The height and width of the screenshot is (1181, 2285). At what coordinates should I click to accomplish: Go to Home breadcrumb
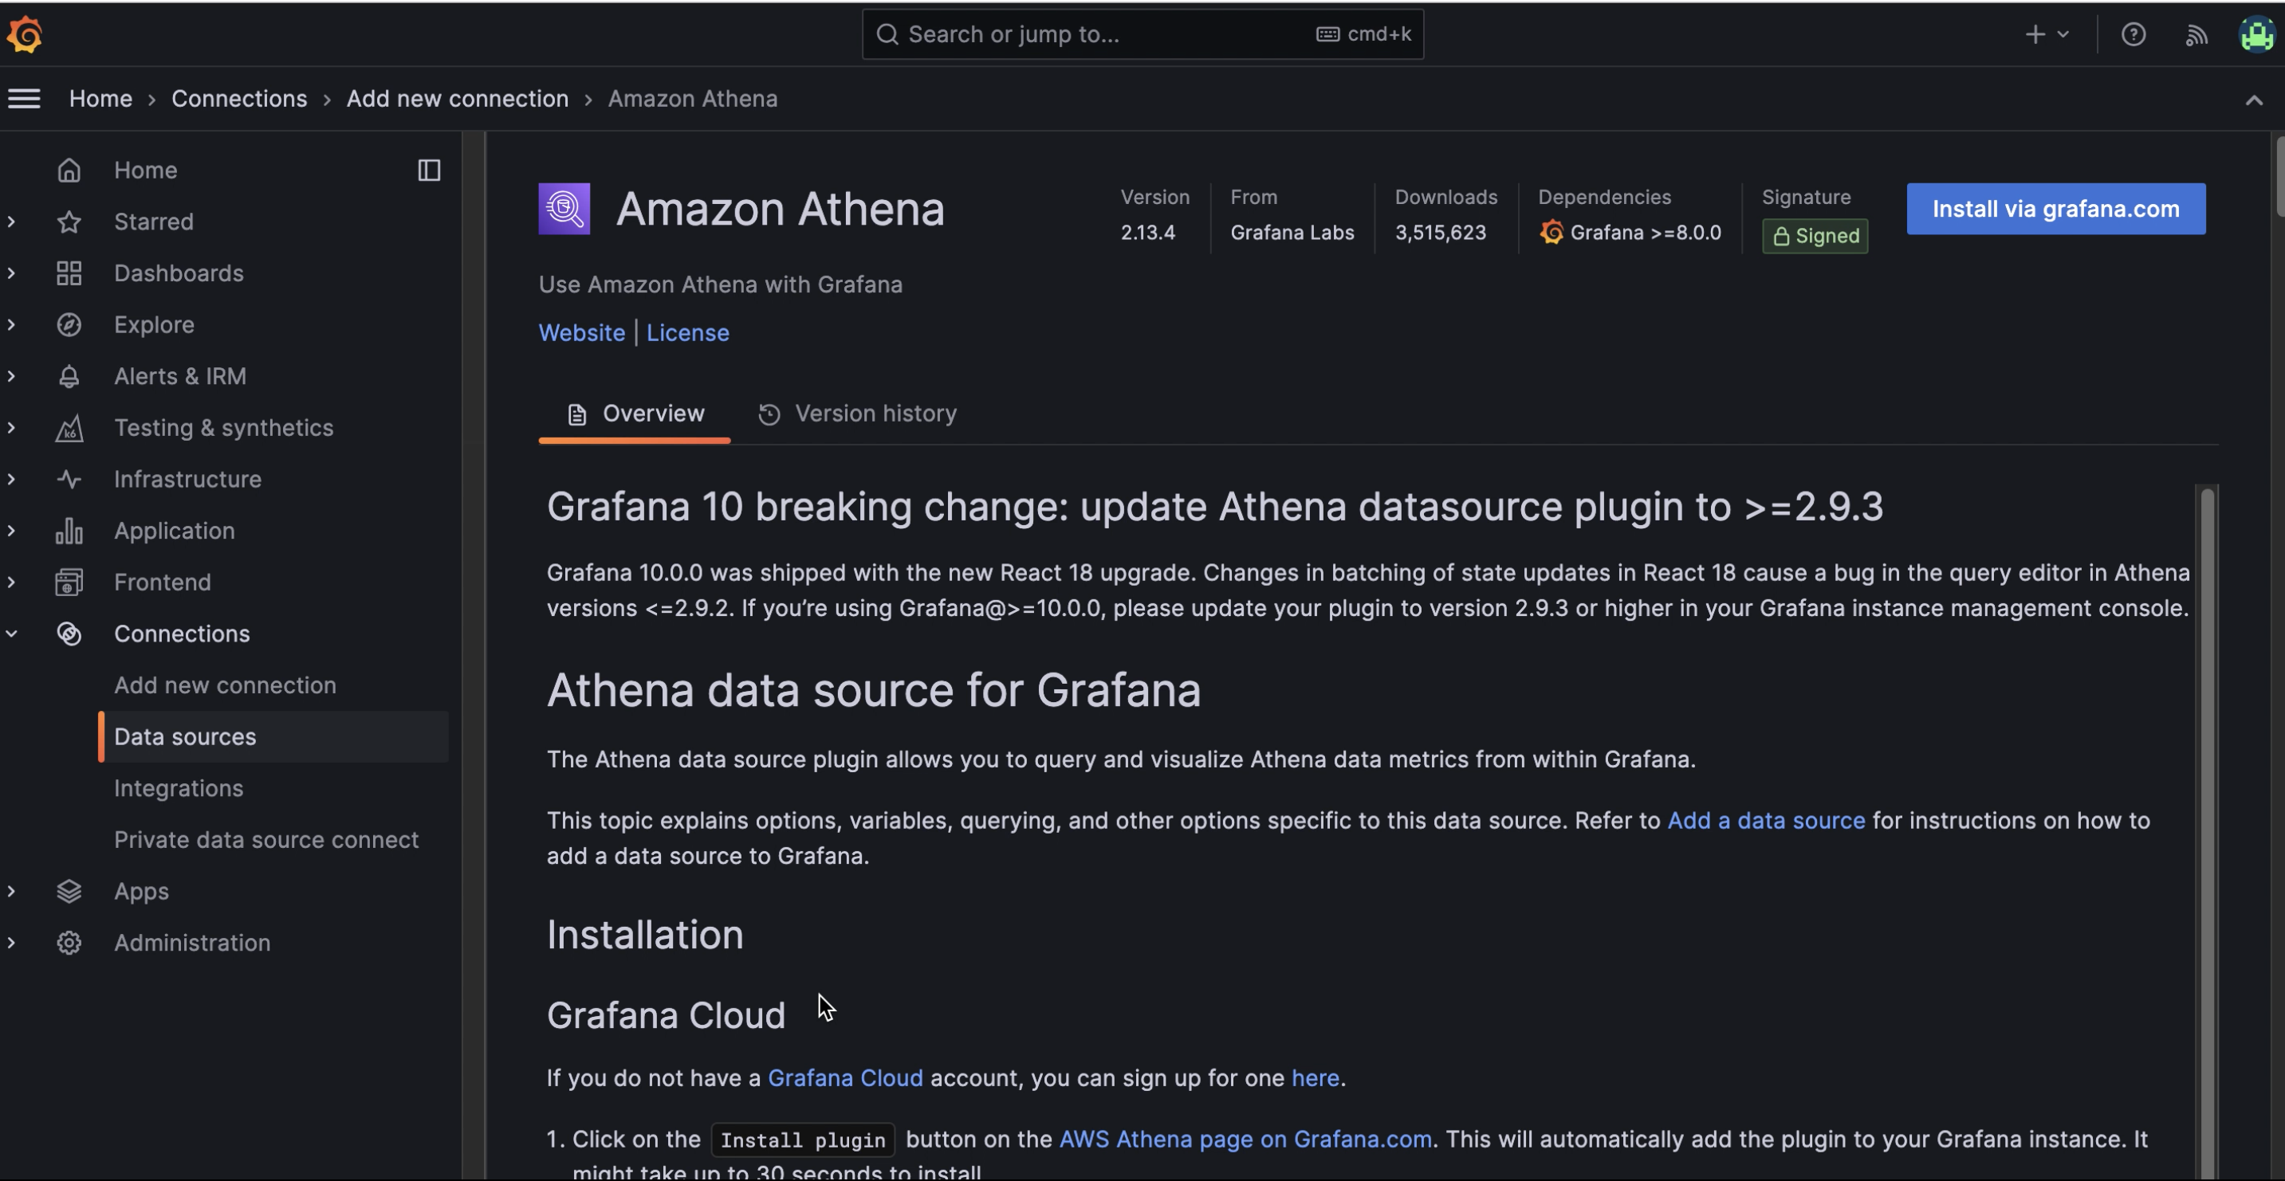100,99
